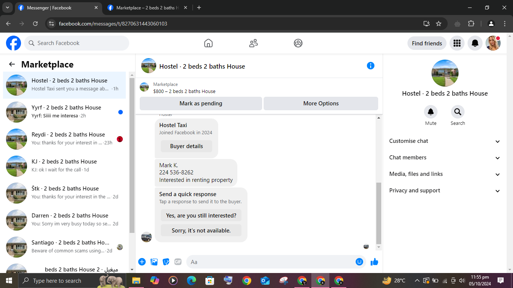The width and height of the screenshot is (513, 288).
Task: Open the emoji picker in message box
Action: click(359, 262)
